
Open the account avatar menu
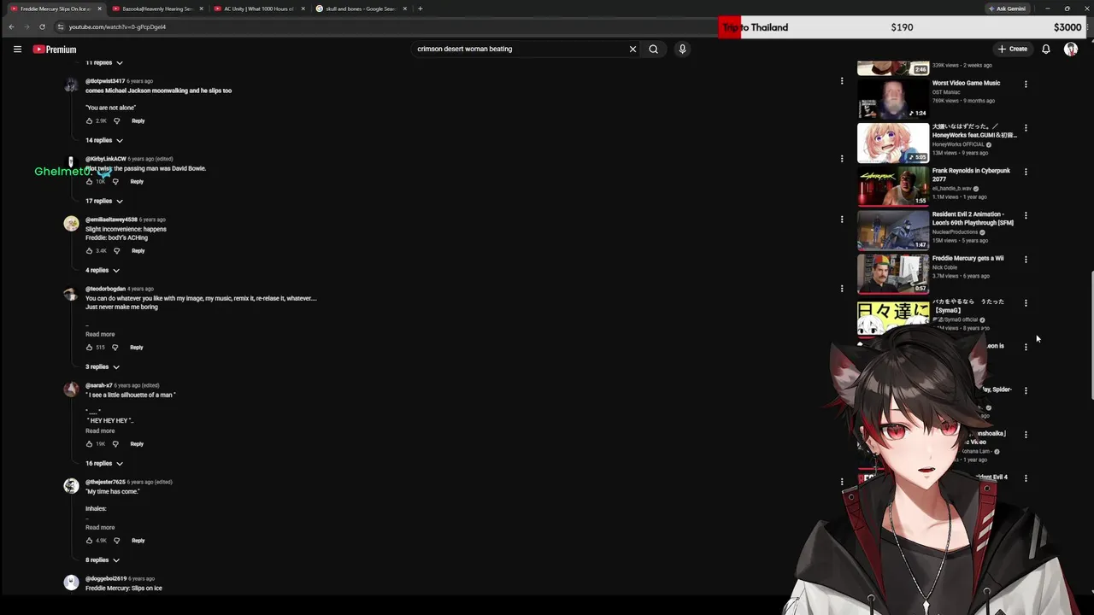pyautogui.click(x=1070, y=49)
